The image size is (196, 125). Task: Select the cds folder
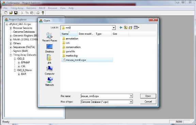66,43
